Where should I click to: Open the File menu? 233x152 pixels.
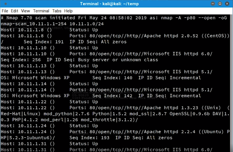(5, 11)
